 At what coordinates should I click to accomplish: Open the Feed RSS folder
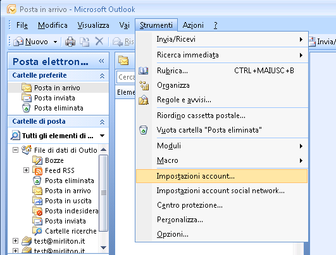[59, 170]
